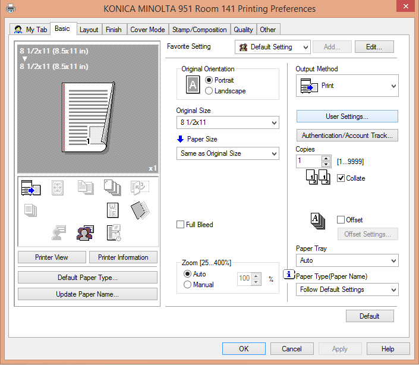
Task: Click the portrait orientation page icon
Action: pos(193,84)
